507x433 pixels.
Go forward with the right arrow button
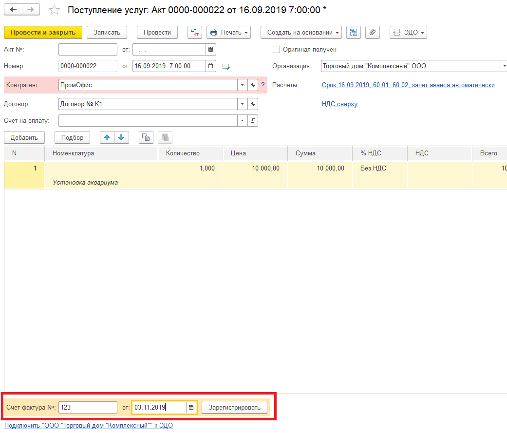coord(31,9)
